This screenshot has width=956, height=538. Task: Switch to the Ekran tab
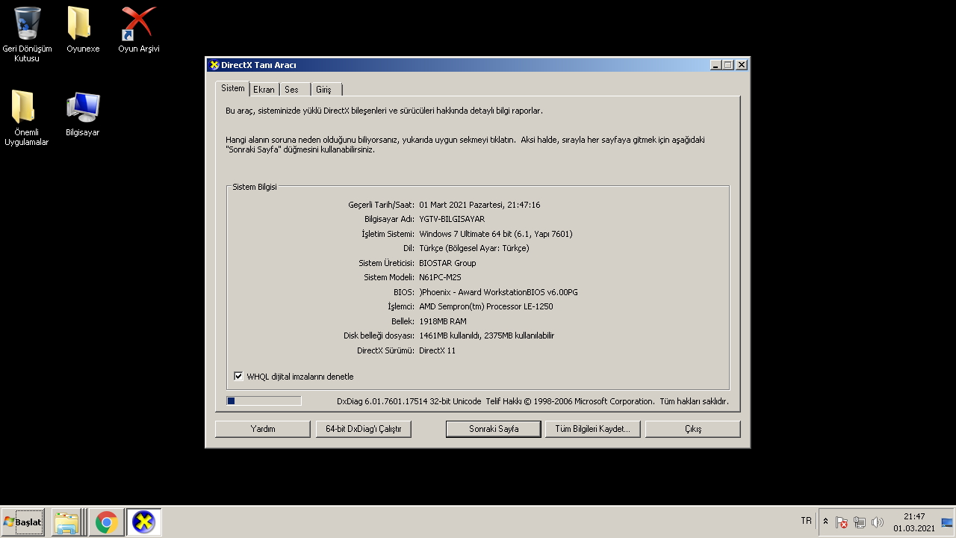[x=264, y=90]
